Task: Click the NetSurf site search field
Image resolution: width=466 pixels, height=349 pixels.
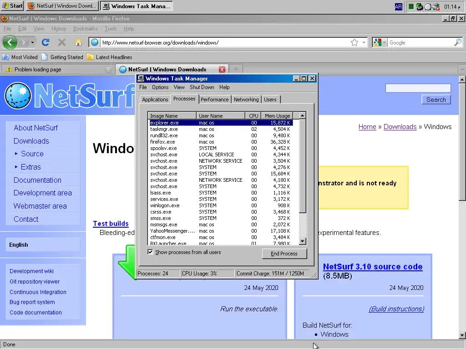Action: pyautogui.click(x=418, y=88)
